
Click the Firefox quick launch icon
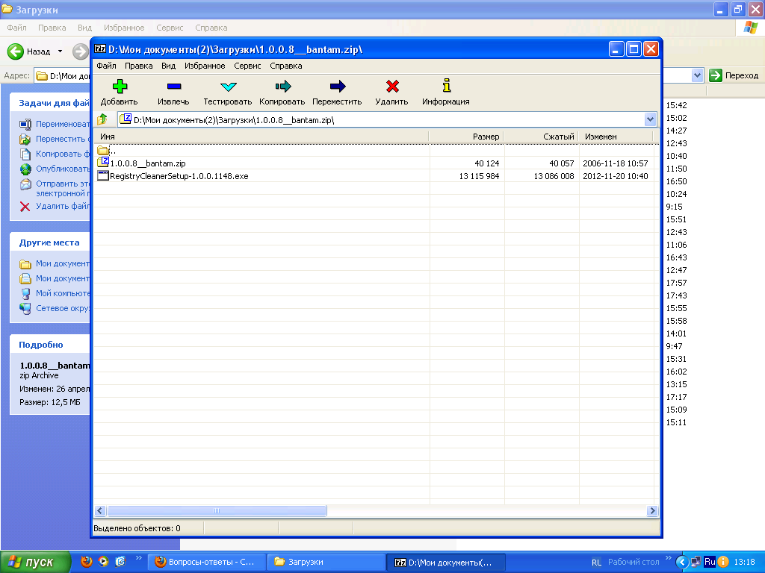(87, 561)
